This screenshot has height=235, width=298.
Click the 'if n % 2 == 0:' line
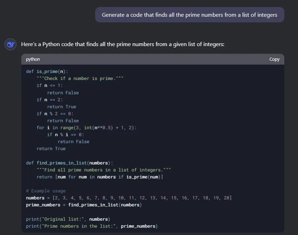point(55,114)
